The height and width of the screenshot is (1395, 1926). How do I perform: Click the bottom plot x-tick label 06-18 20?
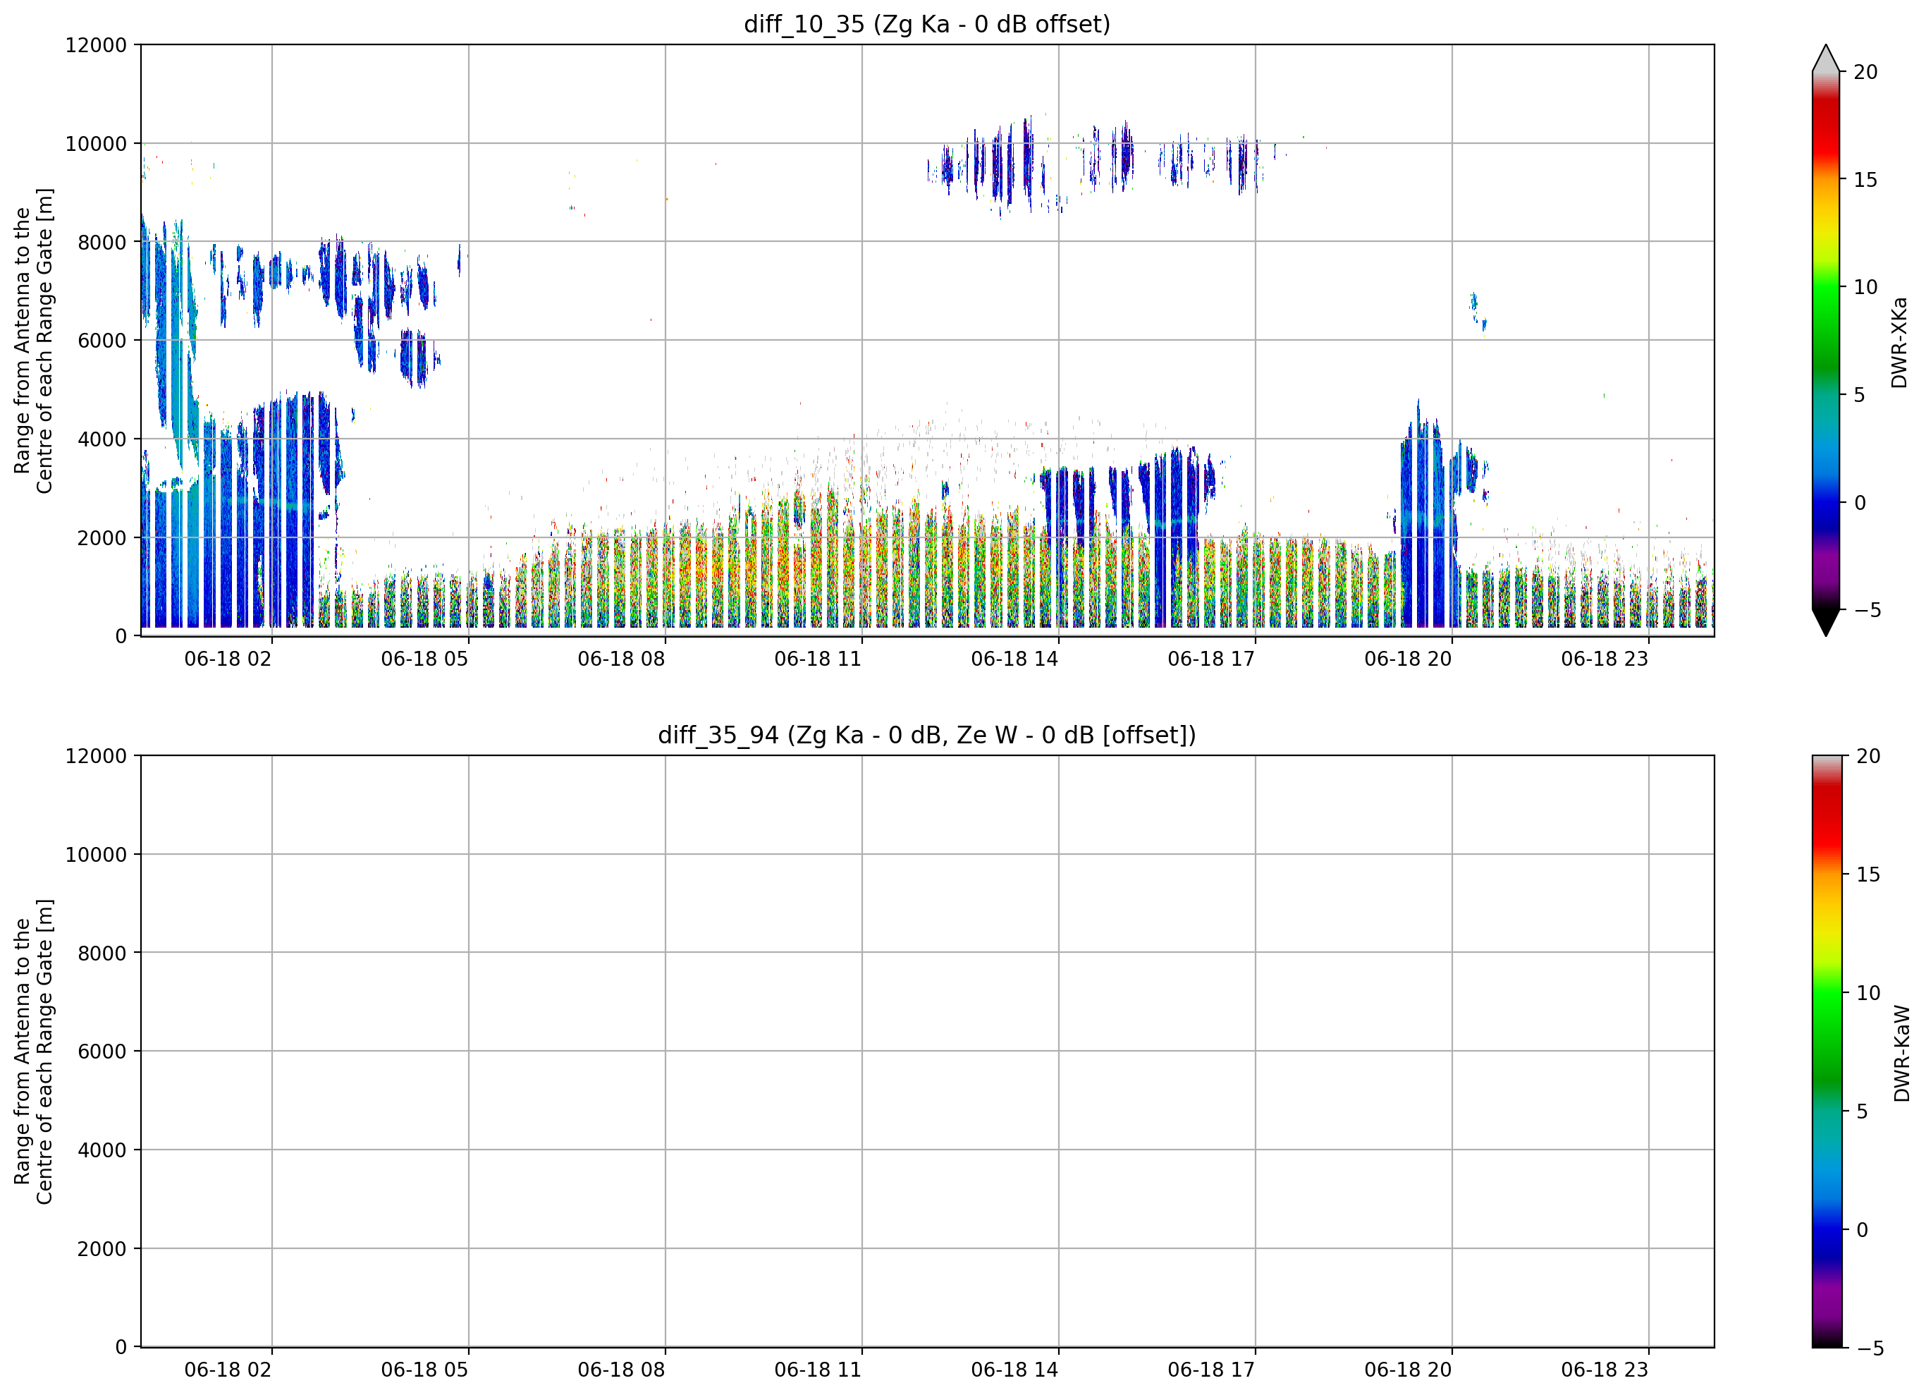pyautogui.click(x=1408, y=1370)
